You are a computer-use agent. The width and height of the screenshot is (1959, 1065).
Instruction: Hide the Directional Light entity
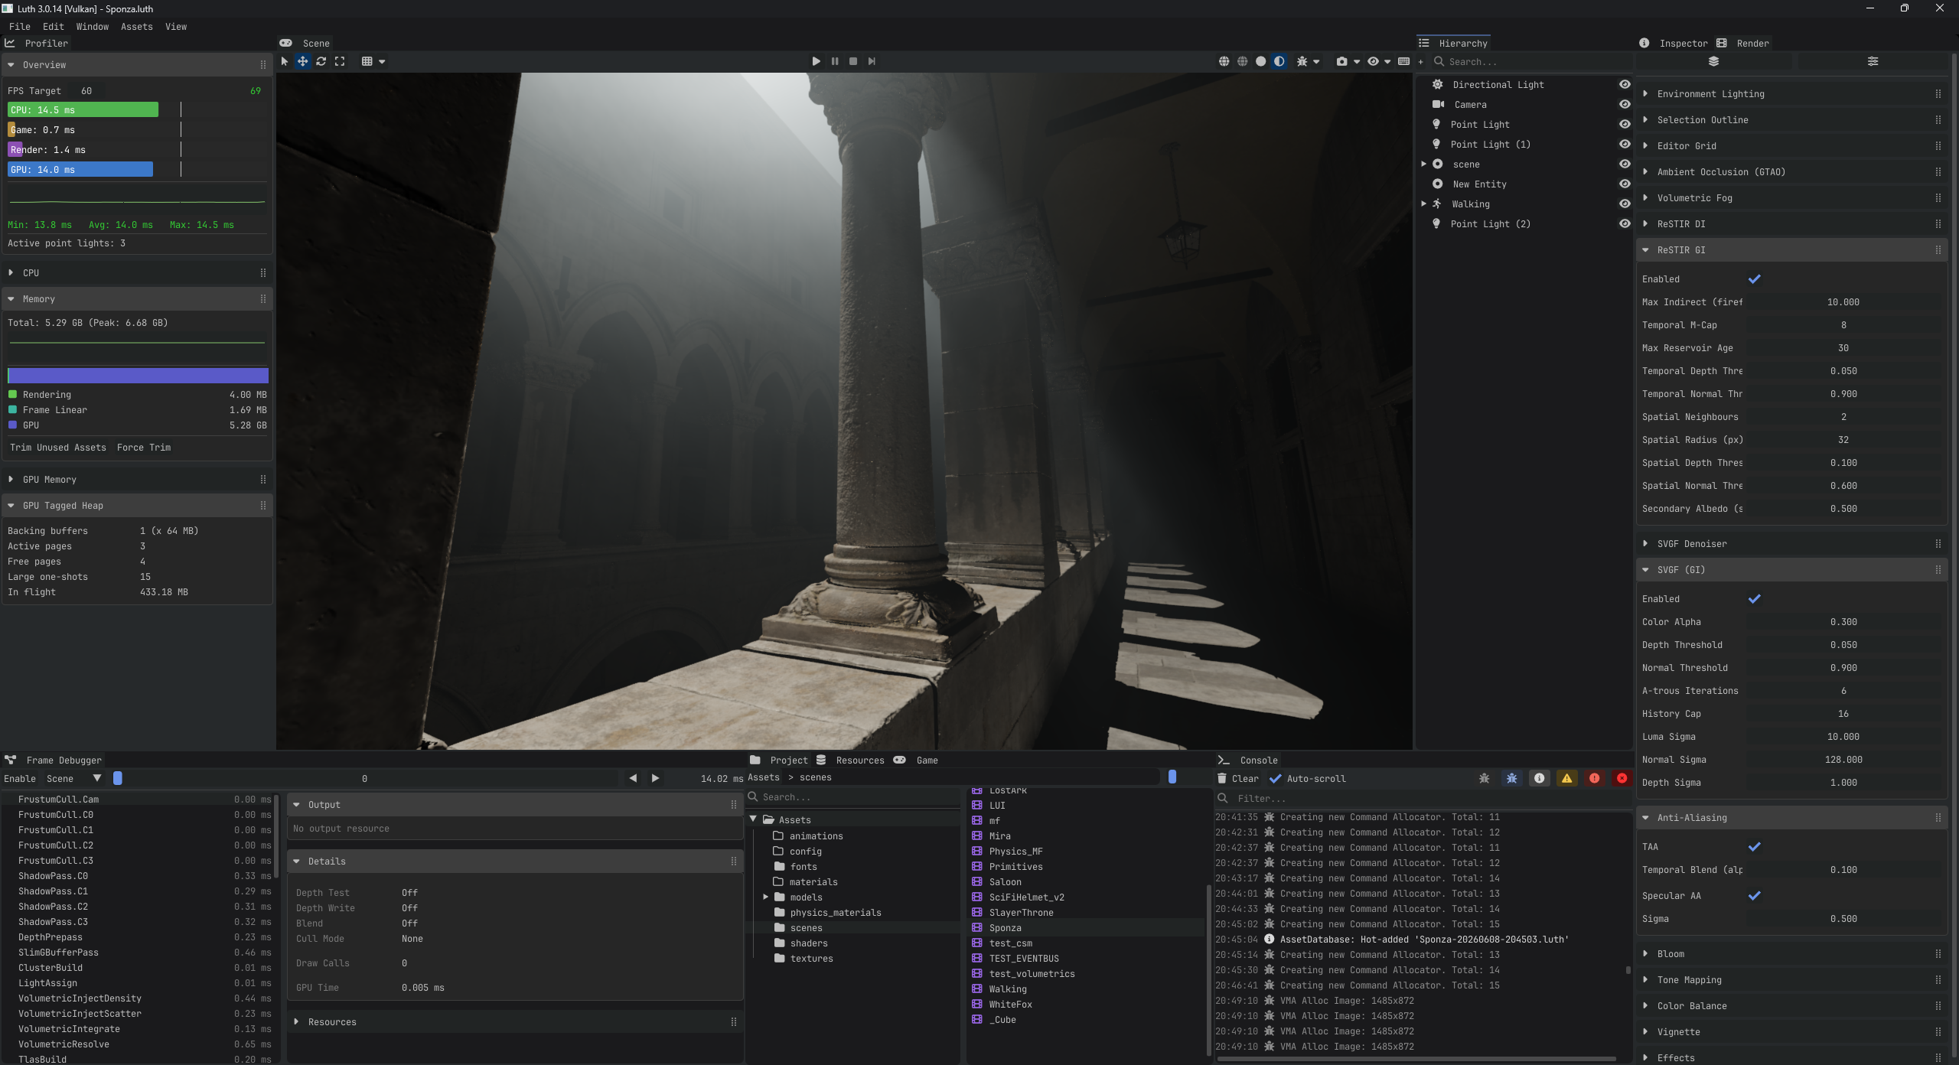(1624, 85)
